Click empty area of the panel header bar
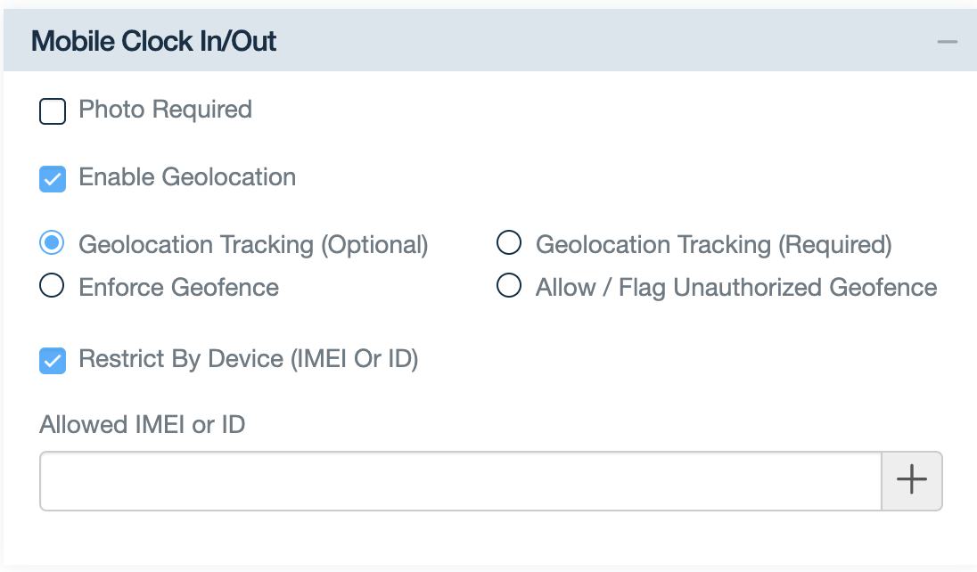The height and width of the screenshot is (572, 977). tap(579, 41)
